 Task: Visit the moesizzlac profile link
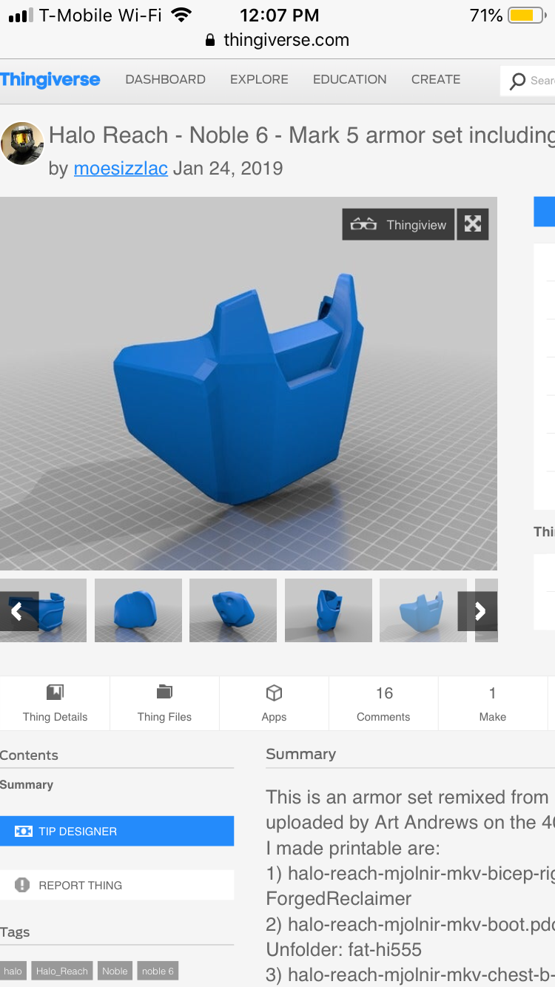click(121, 169)
